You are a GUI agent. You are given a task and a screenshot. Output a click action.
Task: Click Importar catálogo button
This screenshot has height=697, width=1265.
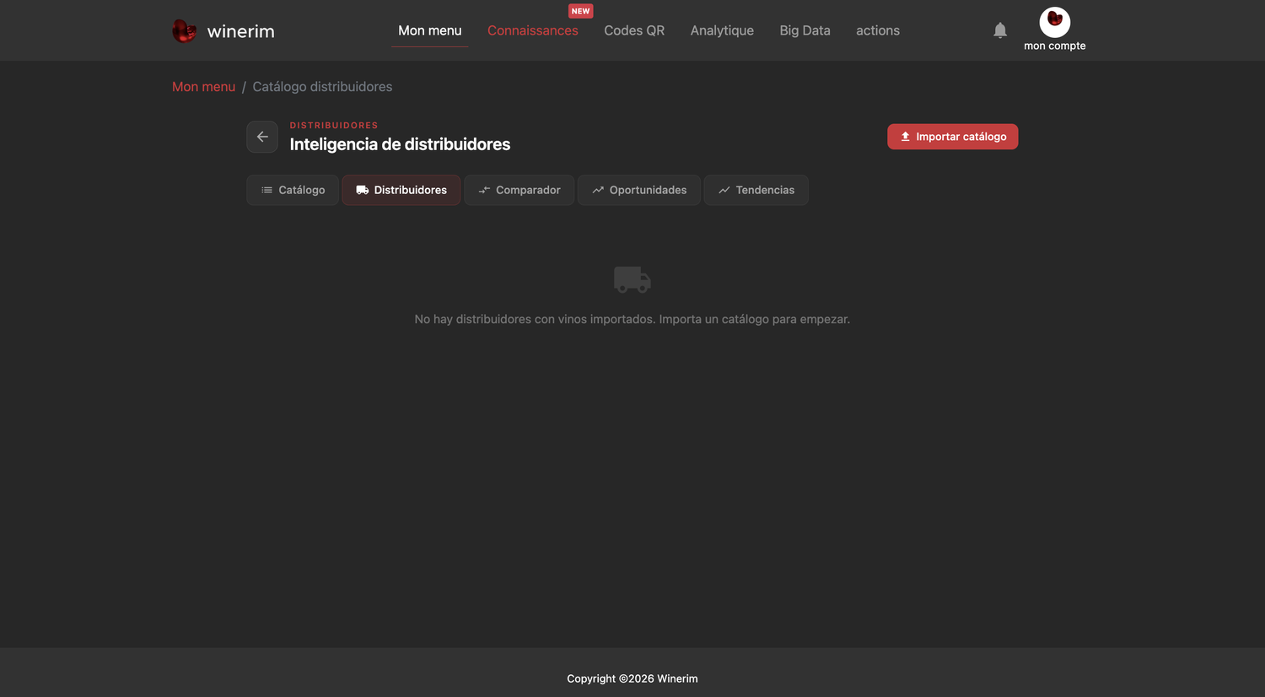pos(953,137)
